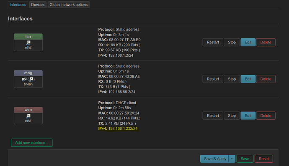
Task: Edit the wan interface
Action: [x=248, y=116]
